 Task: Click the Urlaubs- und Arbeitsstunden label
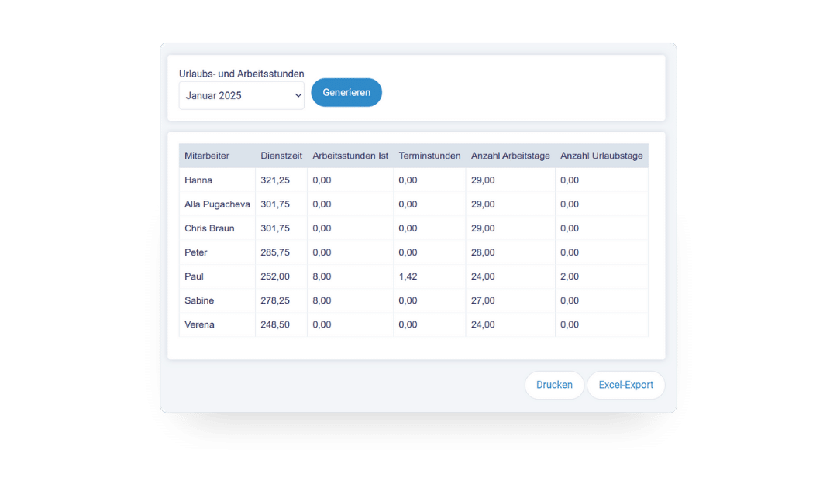[x=241, y=74]
